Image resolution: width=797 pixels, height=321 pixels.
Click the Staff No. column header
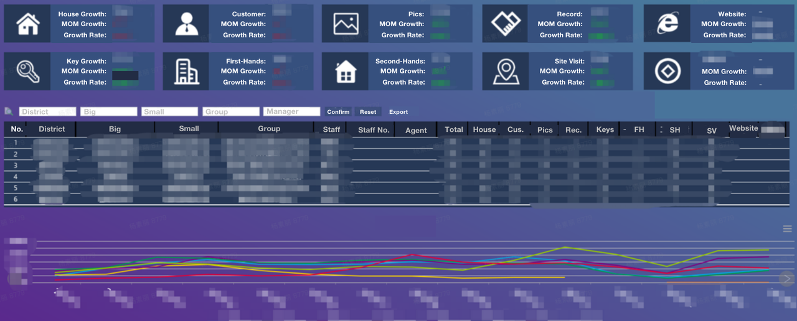(374, 130)
